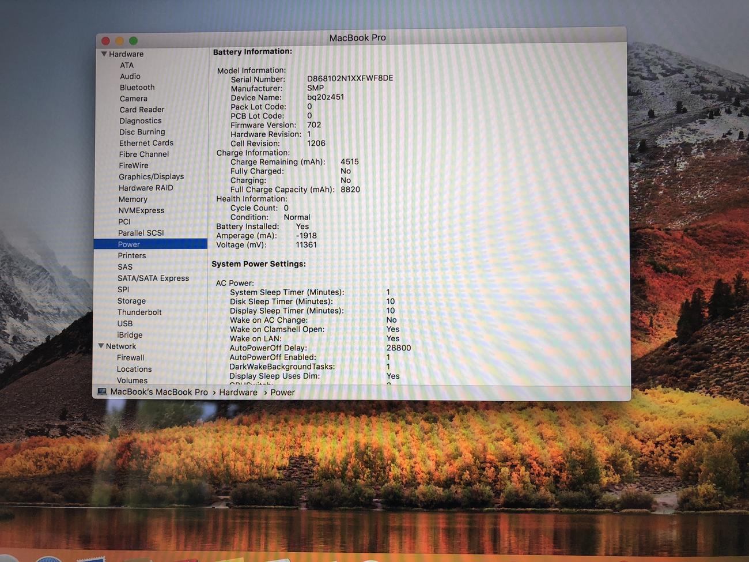Screen dimensions: 749x562
Task: Click System Power Settings heading
Action: tap(259, 264)
